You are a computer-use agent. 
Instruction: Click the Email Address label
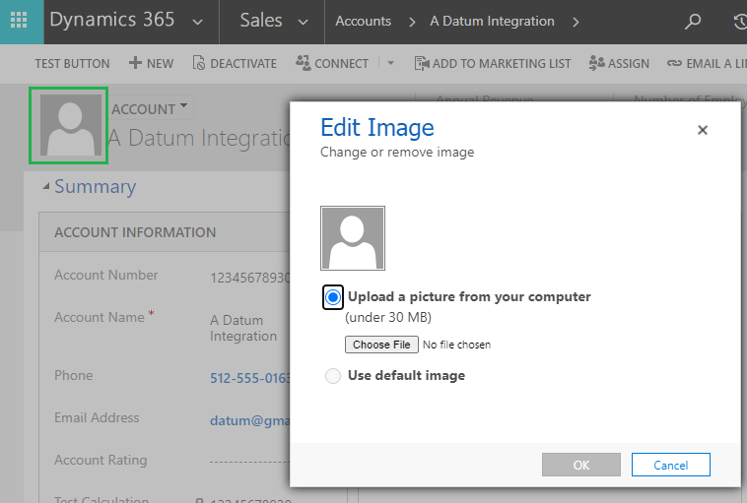(97, 417)
